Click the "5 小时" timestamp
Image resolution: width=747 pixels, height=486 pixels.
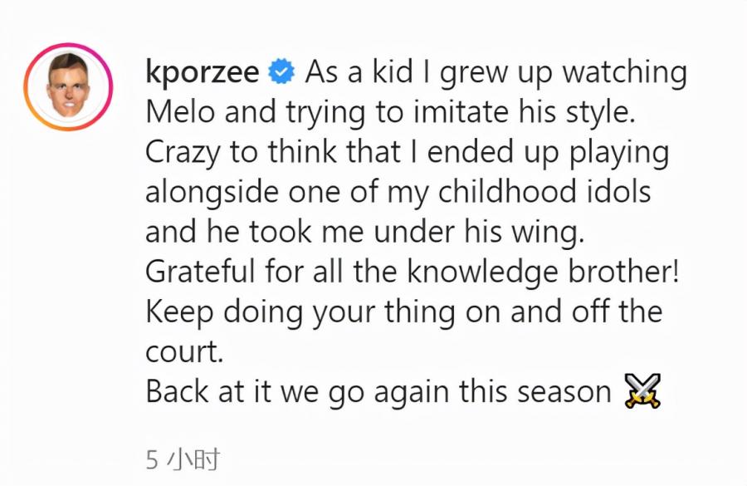click(x=183, y=459)
